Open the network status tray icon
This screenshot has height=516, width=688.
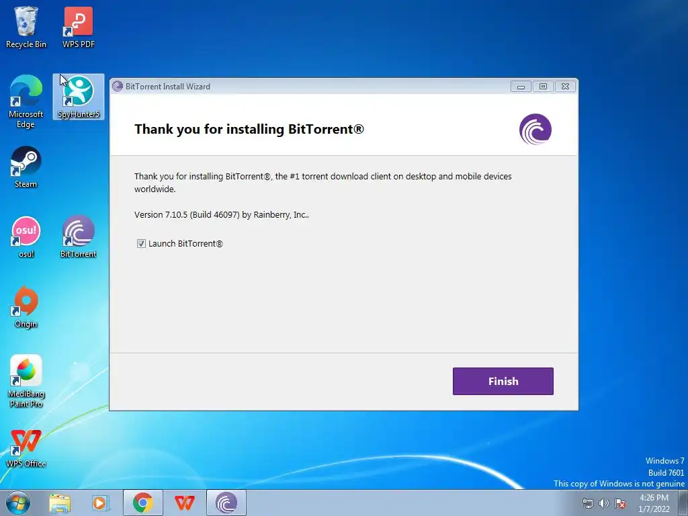coord(587,503)
